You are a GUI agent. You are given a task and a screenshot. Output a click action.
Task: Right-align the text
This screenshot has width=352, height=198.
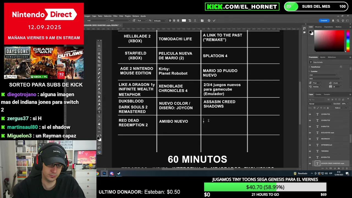tap(178, 21)
